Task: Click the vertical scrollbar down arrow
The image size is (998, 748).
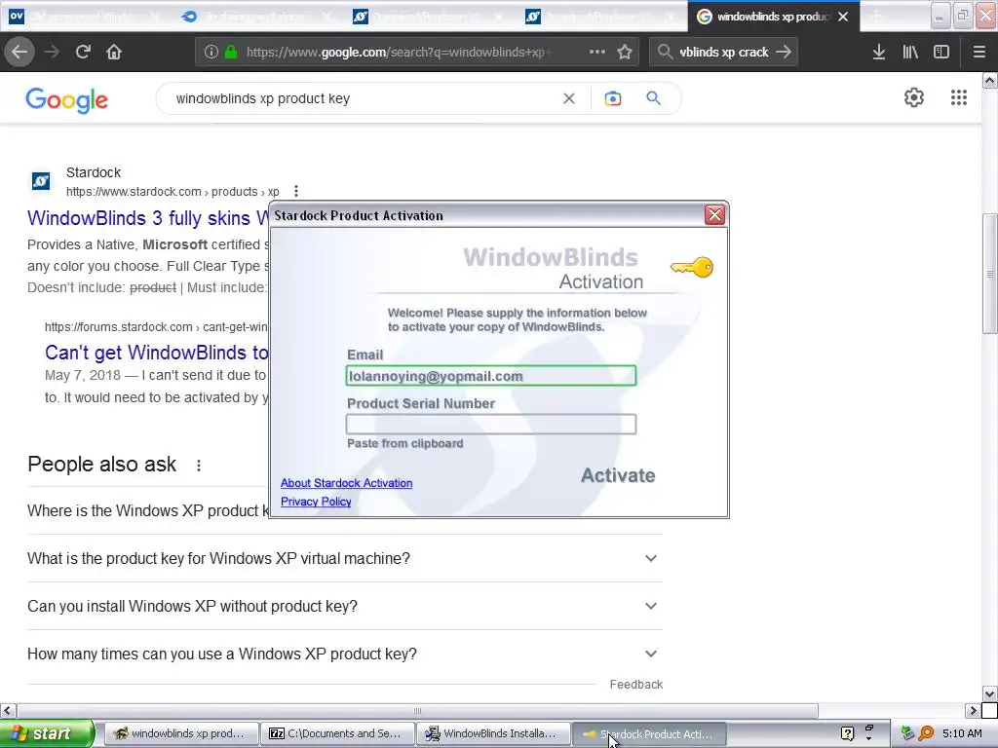Action: point(990,693)
